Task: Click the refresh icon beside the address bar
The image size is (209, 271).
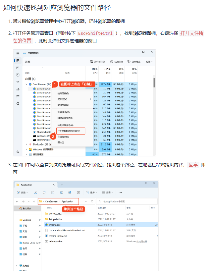Action: pos(92,201)
